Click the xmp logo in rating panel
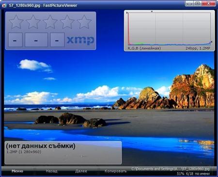This screenshot has width=218, height=177. pos(80,40)
